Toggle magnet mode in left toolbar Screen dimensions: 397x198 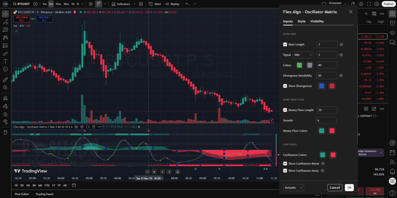(x=5, y=98)
